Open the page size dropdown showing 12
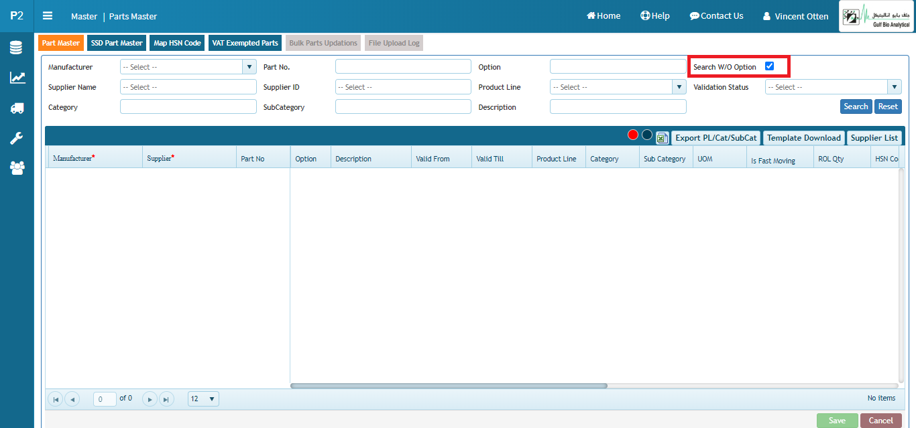916x428 pixels. tap(204, 399)
